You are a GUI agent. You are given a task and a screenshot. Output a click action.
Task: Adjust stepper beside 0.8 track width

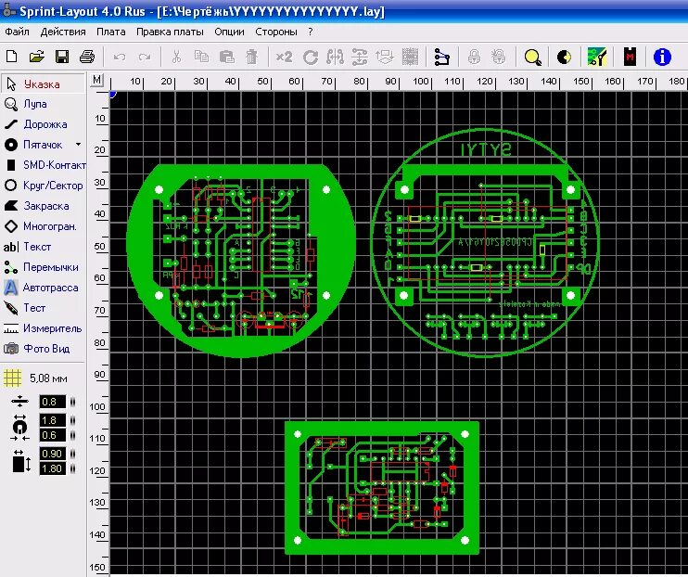click(73, 402)
